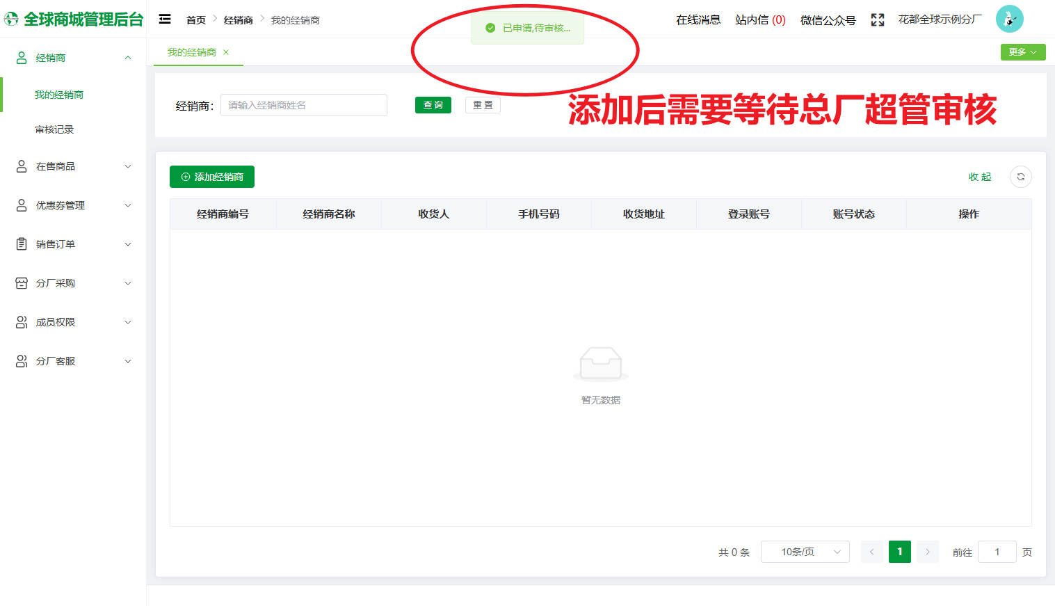
Task: Click the 添加经销商 button
Action: pos(211,177)
